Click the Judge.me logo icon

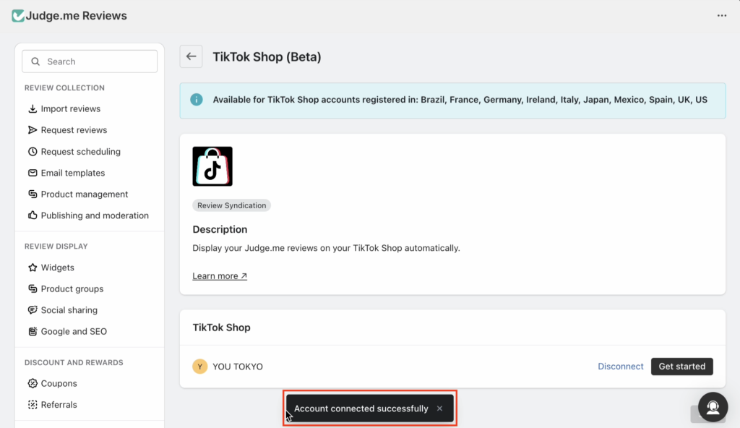tap(18, 15)
